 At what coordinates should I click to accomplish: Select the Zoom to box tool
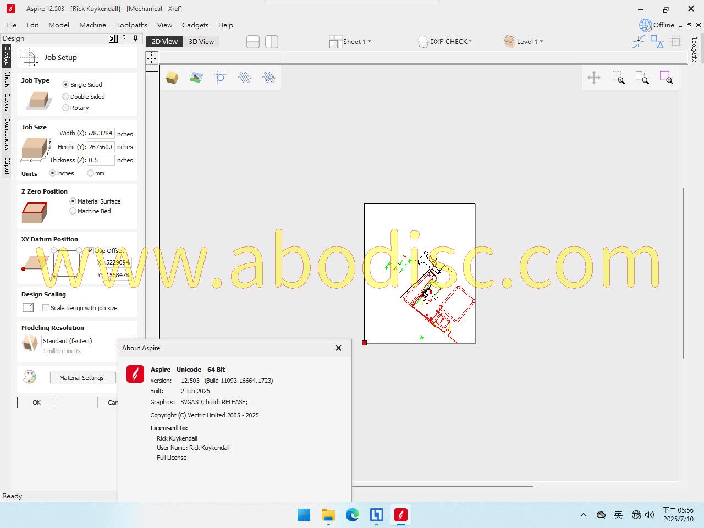(618, 78)
